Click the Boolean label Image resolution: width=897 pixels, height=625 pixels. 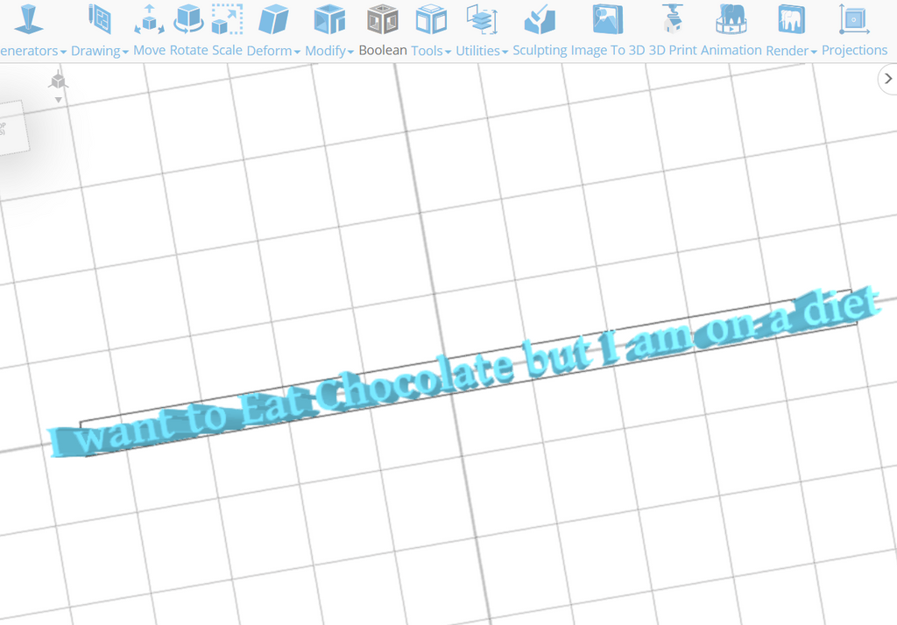pos(383,50)
